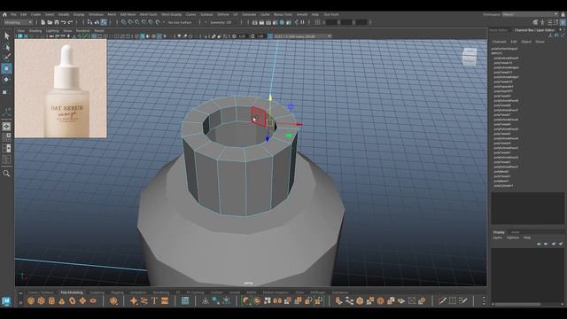
Task: Click the Multi-Cut knife shelf icon
Action: (x=442, y=300)
